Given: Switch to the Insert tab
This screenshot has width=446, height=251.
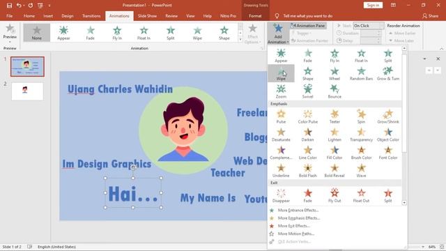Looking at the screenshot, I should pyautogui.click(x=48, y=16).
